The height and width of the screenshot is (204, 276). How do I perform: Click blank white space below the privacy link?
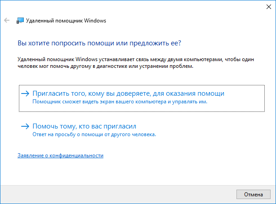tap(135, 173)
